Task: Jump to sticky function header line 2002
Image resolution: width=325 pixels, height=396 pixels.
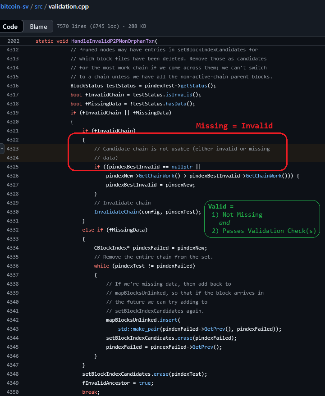Action: coord(13,41)
